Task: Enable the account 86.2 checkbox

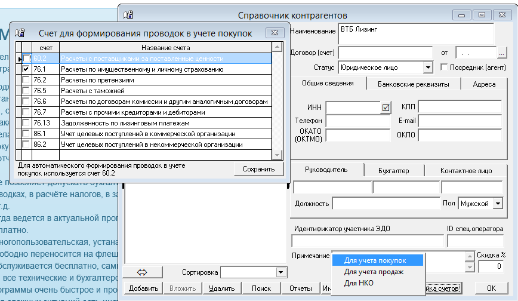Action: click(x=26, y=144)
